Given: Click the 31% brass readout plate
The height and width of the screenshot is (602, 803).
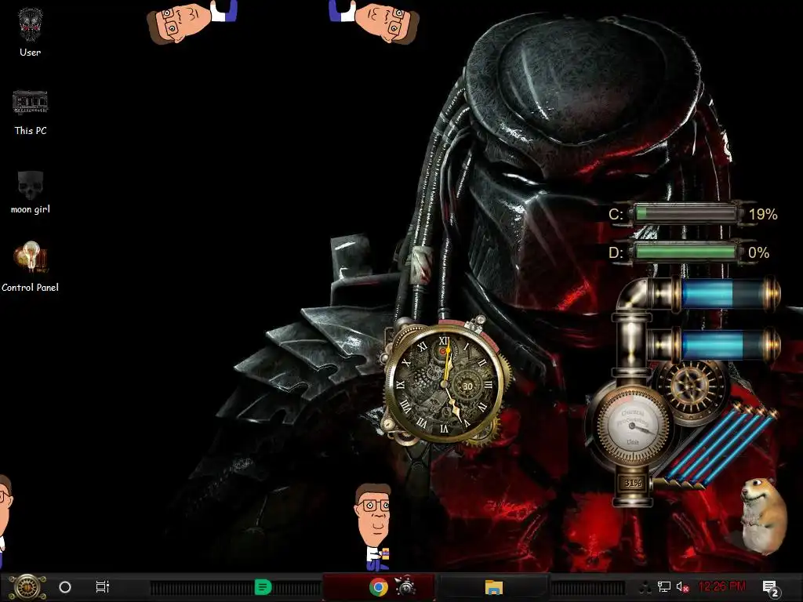Looking at the screenshot, I should pyautogui.click(x=633, y=483).
